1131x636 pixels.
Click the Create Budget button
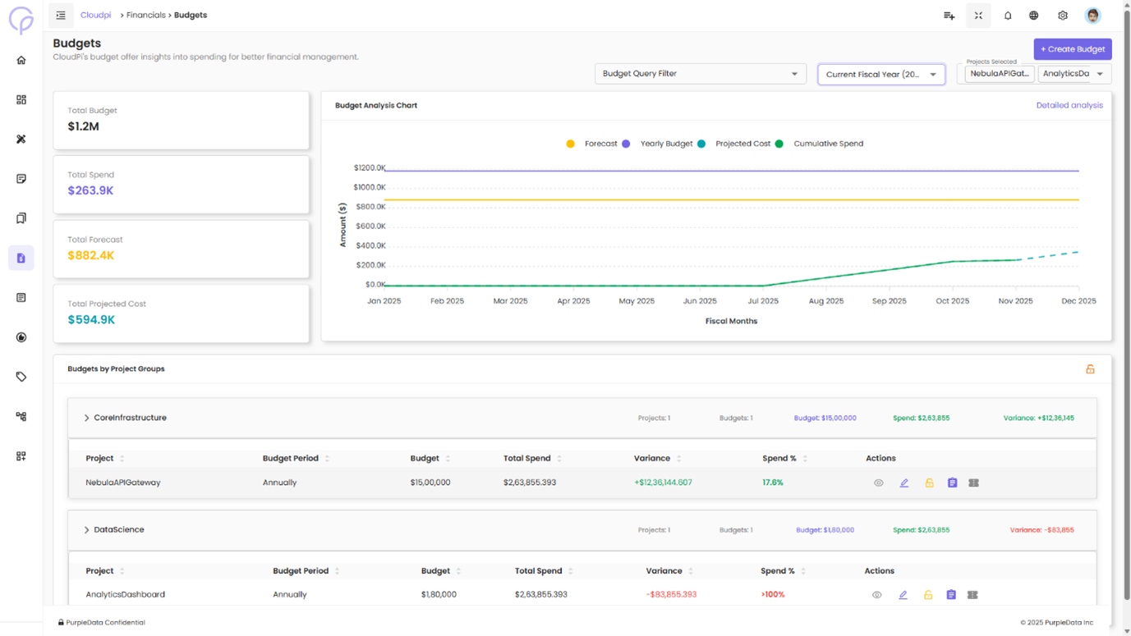coord(1072,48)
